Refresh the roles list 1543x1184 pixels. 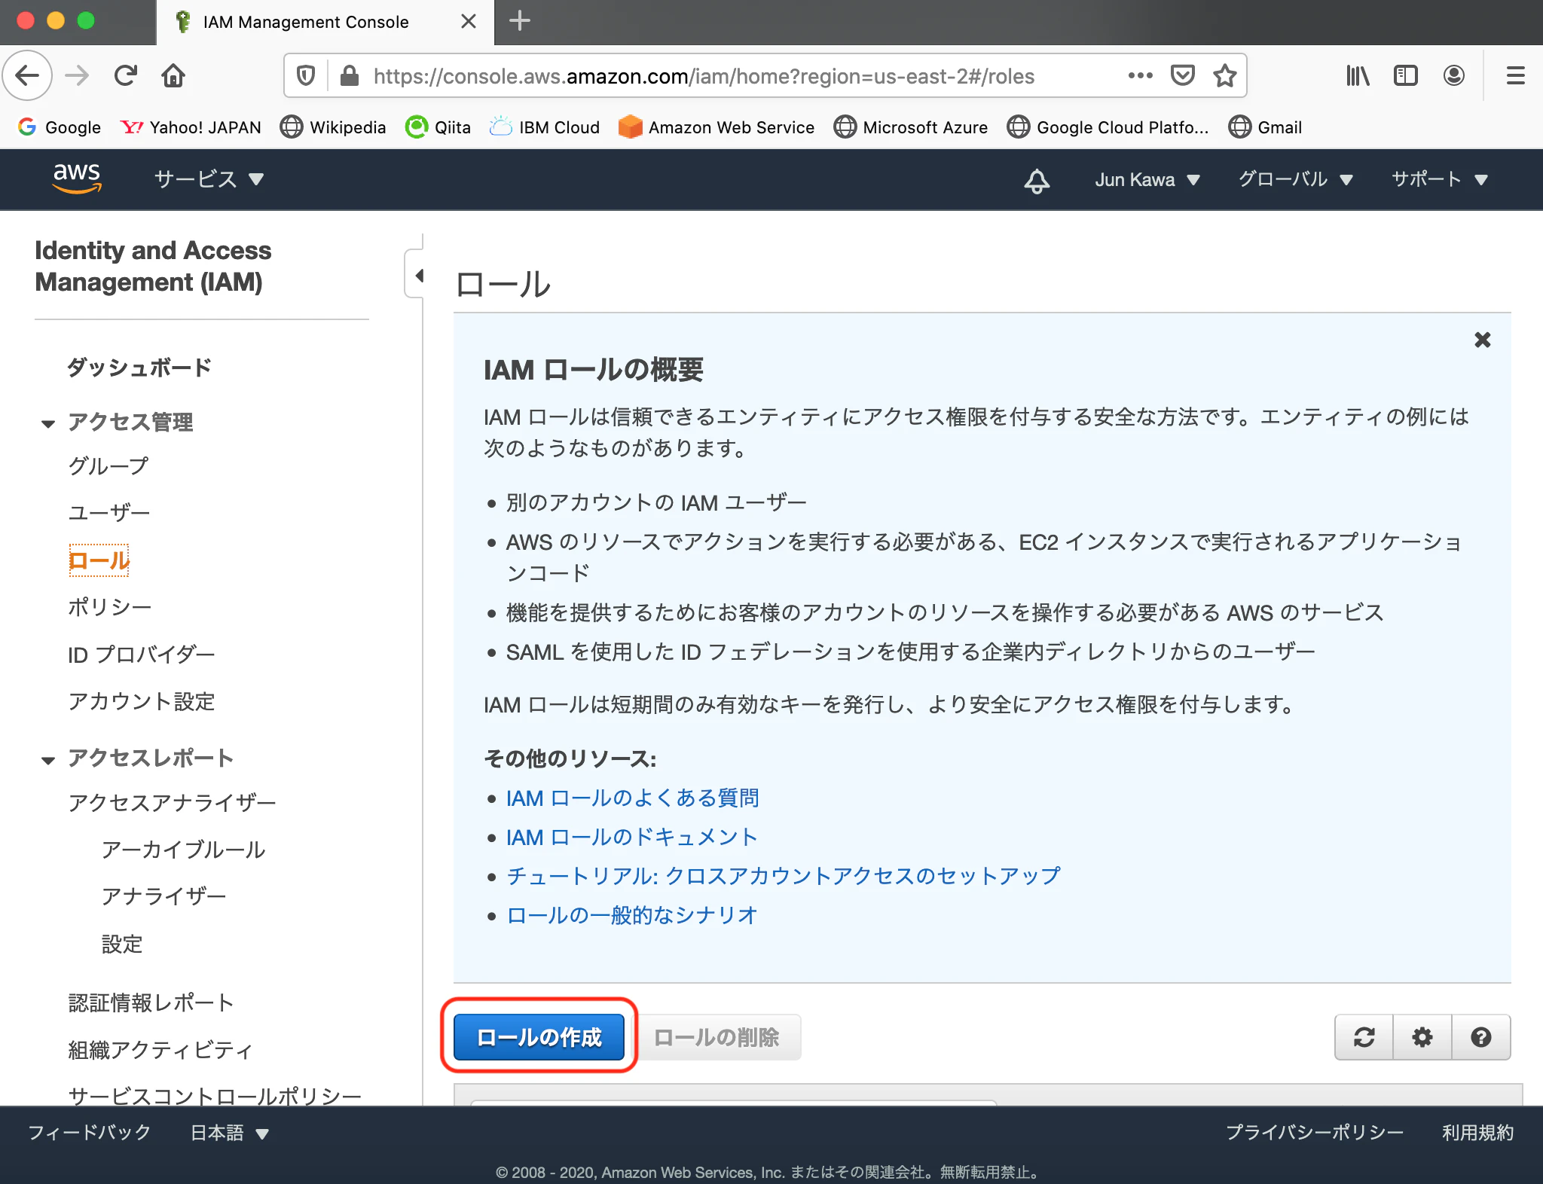coord(1364,1037)
